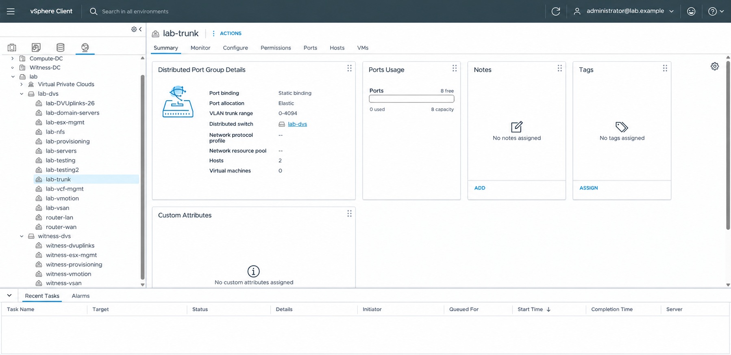Collapse the lab folder node
The image size is (731, 355).
pos(13,77)
